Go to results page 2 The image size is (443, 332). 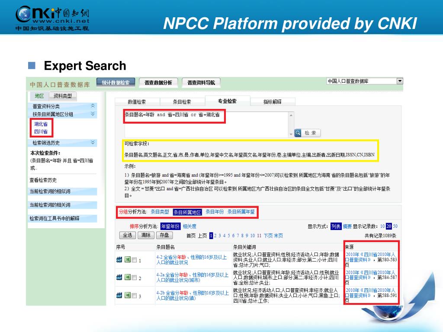pos(215,236)
